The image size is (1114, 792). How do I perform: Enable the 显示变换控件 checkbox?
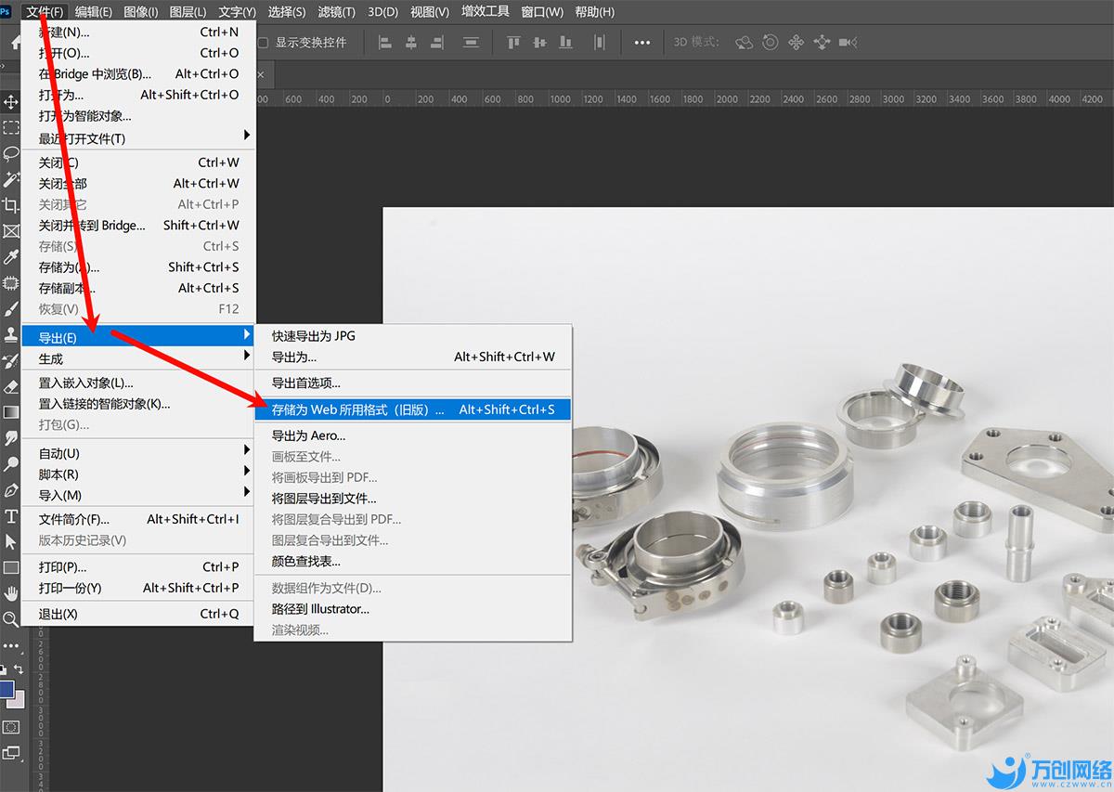pyautogui.click(x=263, y=43)
